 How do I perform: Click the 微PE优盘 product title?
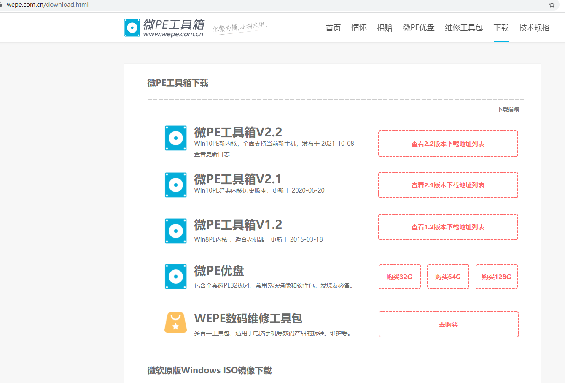pyautogui.click(x=219, y=271)
